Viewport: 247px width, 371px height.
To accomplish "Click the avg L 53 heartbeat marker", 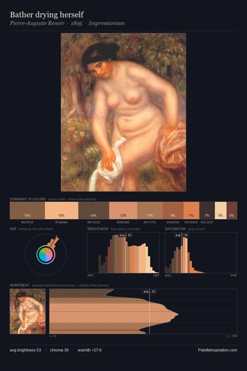I will coord(149,291).
